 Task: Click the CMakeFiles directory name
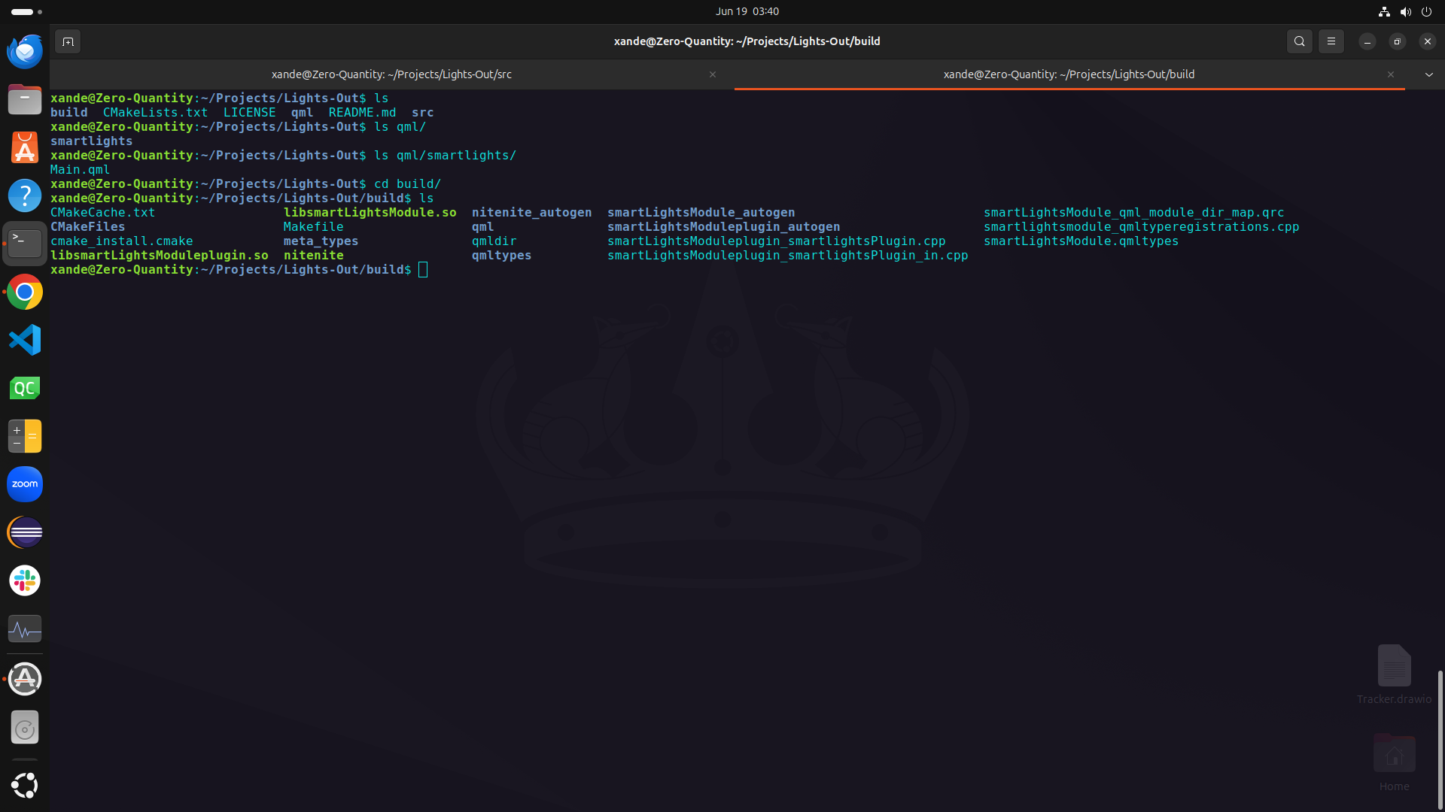click(x=88, y=227)
